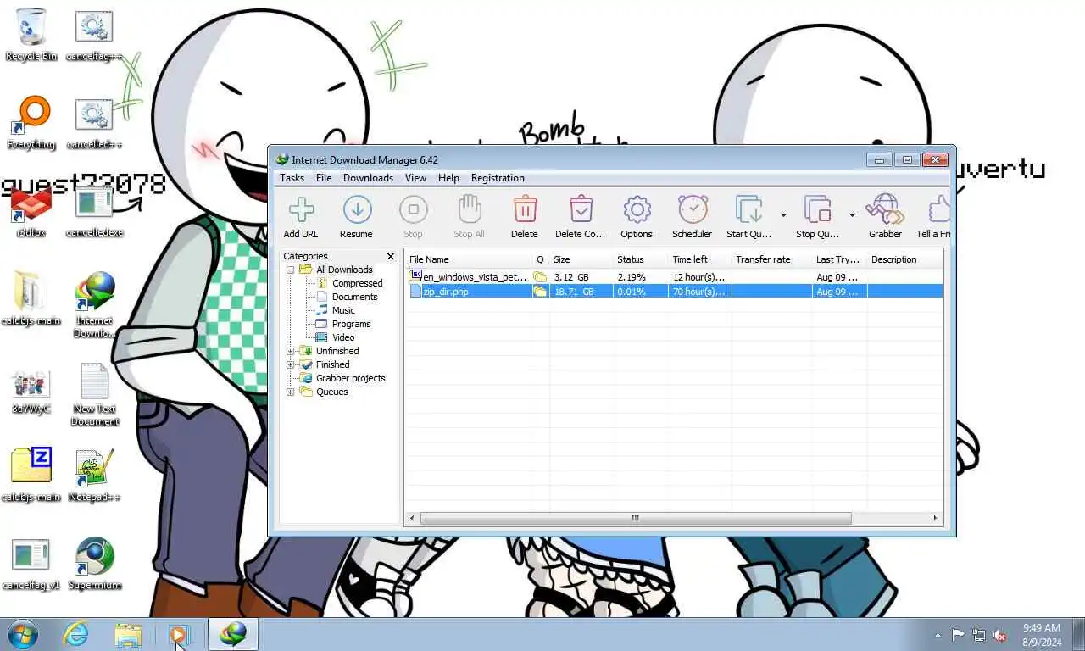Click the volume icon in system tray
The width and height of the screenshot is (1085, 651).
tap(1000, 635)
